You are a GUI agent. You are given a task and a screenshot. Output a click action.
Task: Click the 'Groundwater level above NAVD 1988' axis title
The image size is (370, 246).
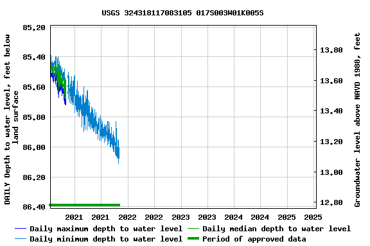(357, 120)
